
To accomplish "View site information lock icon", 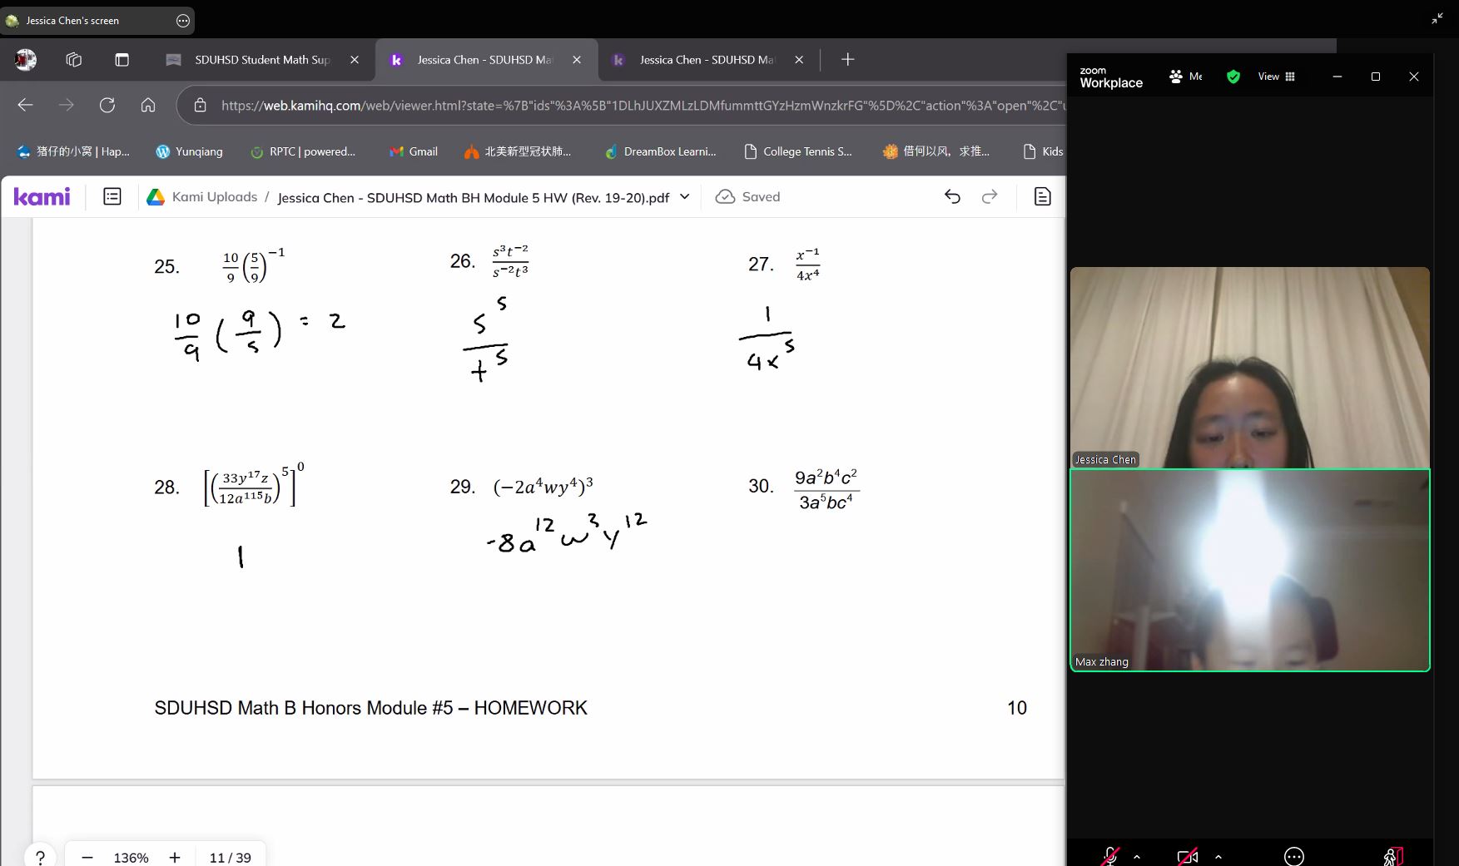I will (201, 106).
